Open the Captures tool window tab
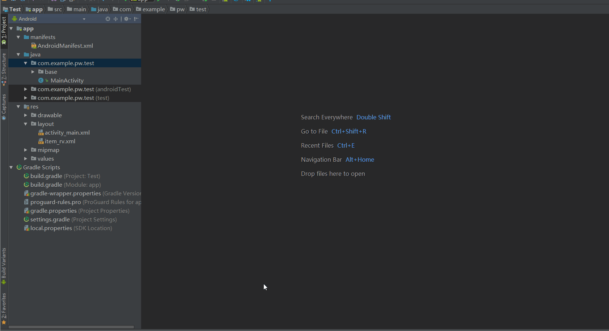 [x=4, y=107]
